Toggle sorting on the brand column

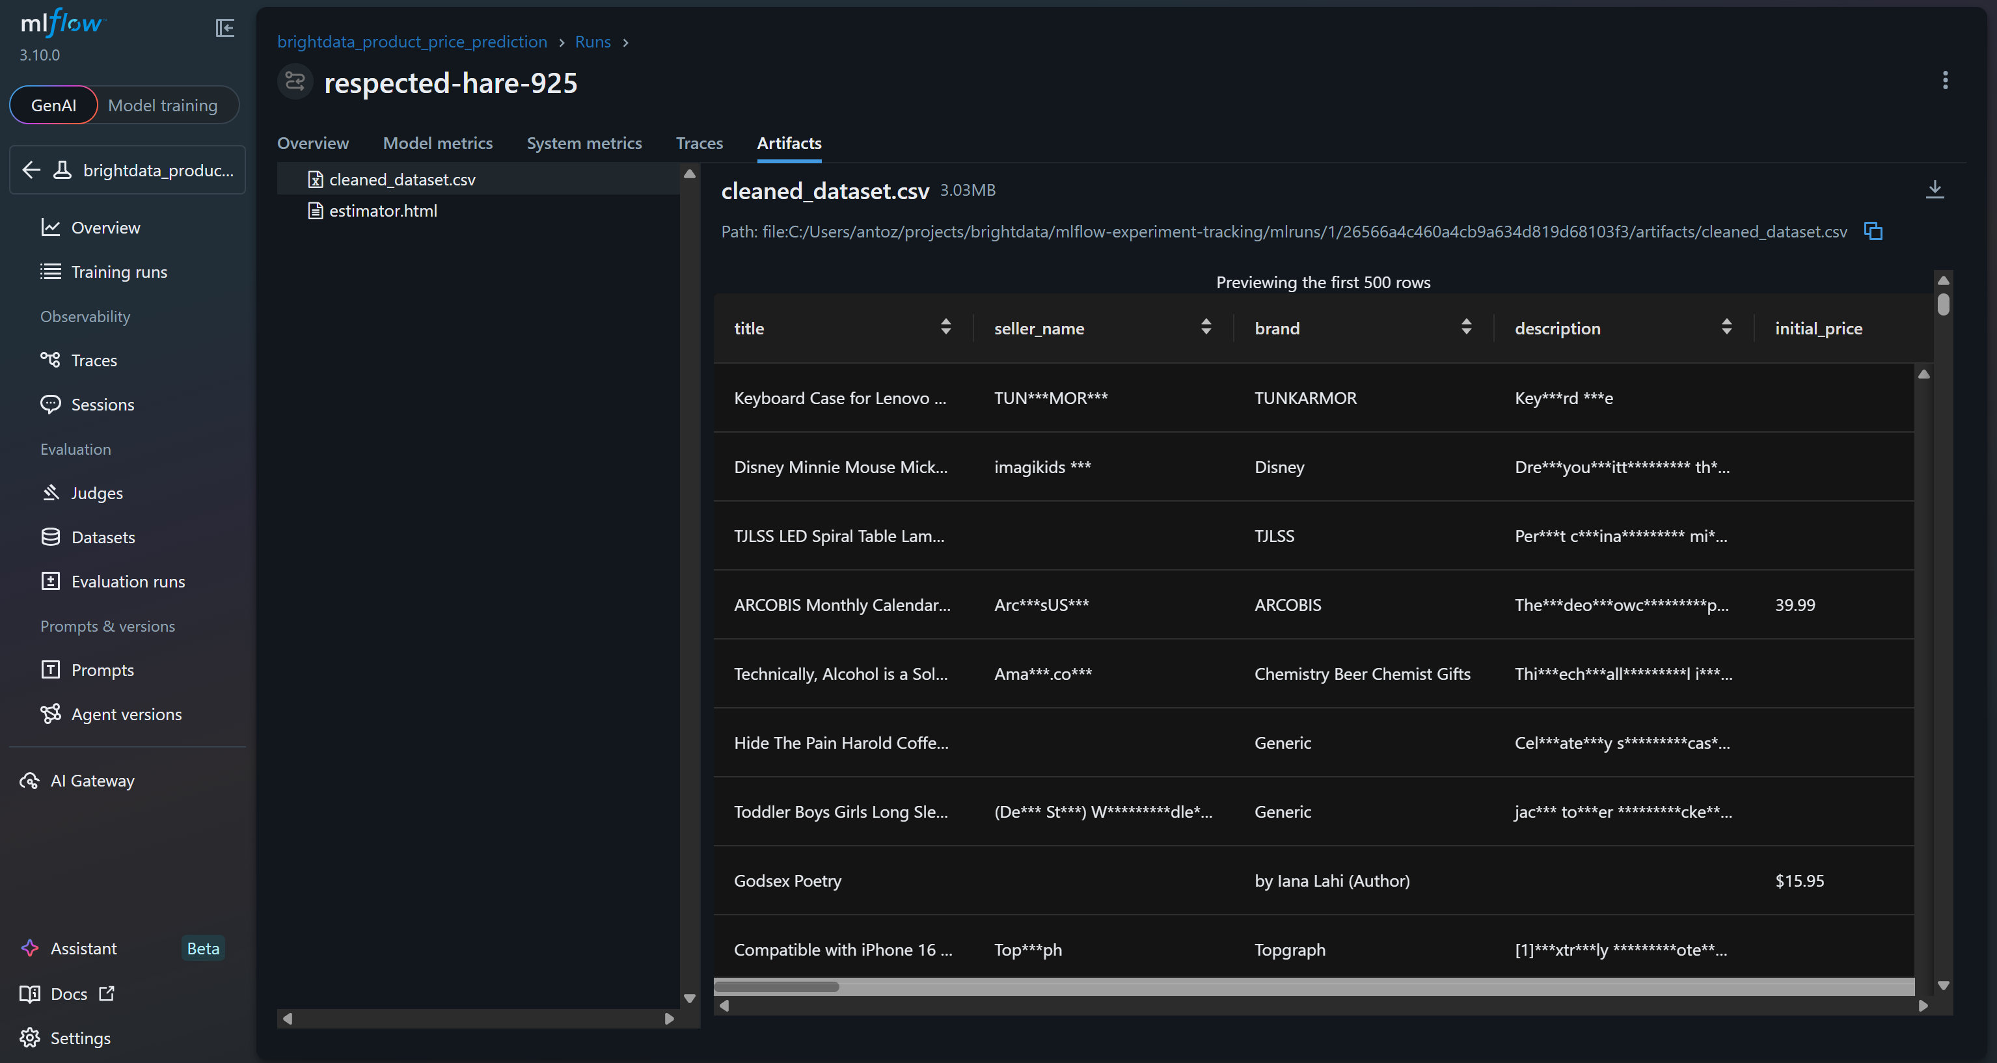click(1465, 327)
